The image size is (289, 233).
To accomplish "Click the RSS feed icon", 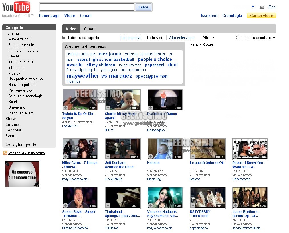I will click(5, 153).
